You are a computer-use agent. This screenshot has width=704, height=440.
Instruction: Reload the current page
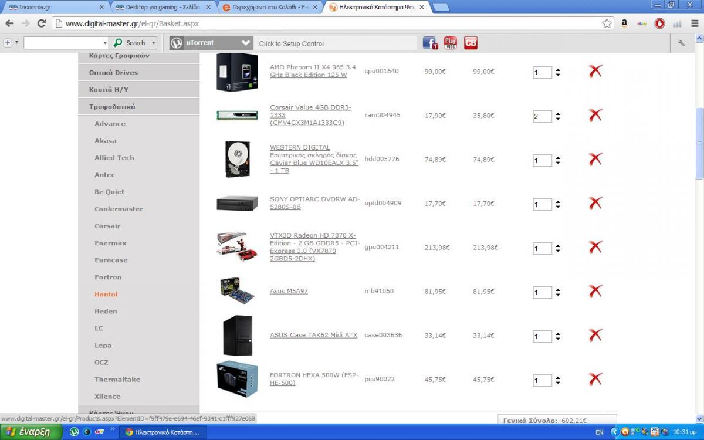pos(41,23)
